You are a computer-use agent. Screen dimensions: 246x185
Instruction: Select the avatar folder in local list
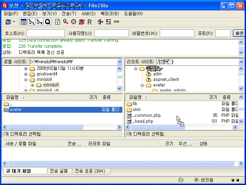click(x=63, y=110)
